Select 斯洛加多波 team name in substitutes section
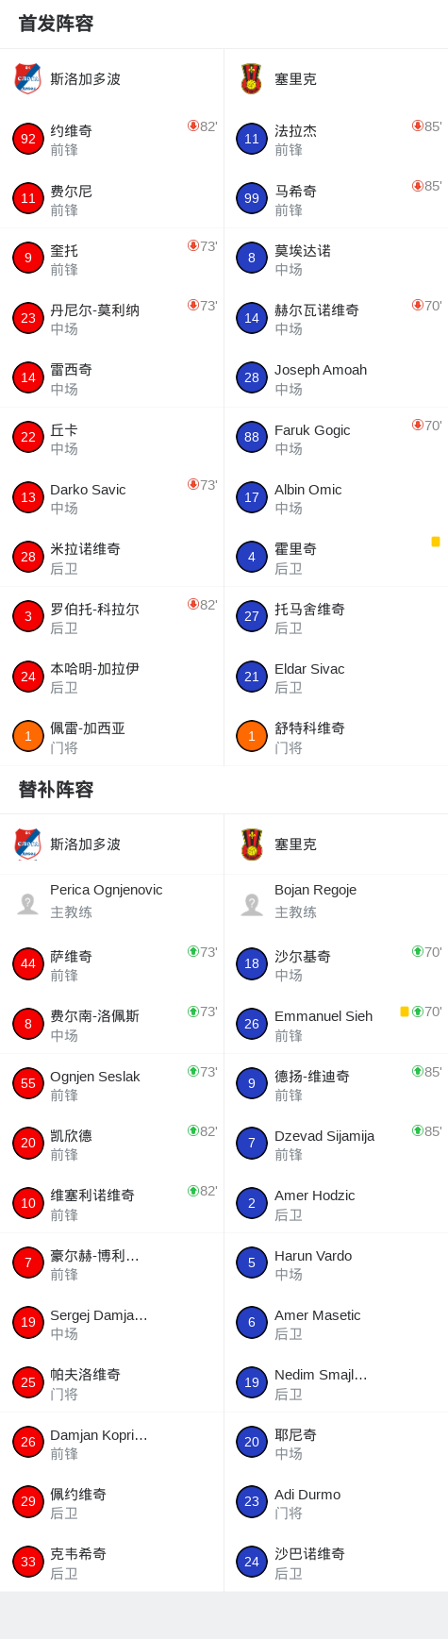 [86, 845]
